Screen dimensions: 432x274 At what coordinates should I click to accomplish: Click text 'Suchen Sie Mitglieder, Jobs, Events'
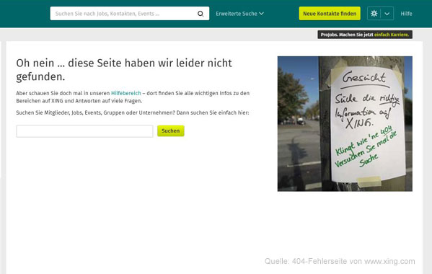point(132,112)
